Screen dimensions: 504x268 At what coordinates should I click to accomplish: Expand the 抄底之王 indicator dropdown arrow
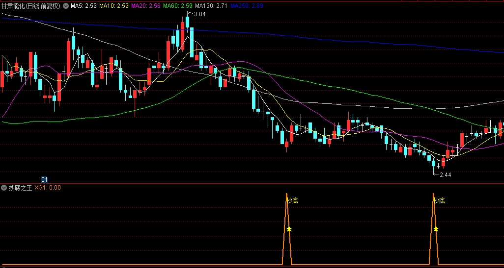click(4, 188)
